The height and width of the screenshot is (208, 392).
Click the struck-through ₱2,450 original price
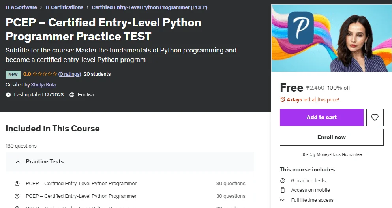pos(315,88)
